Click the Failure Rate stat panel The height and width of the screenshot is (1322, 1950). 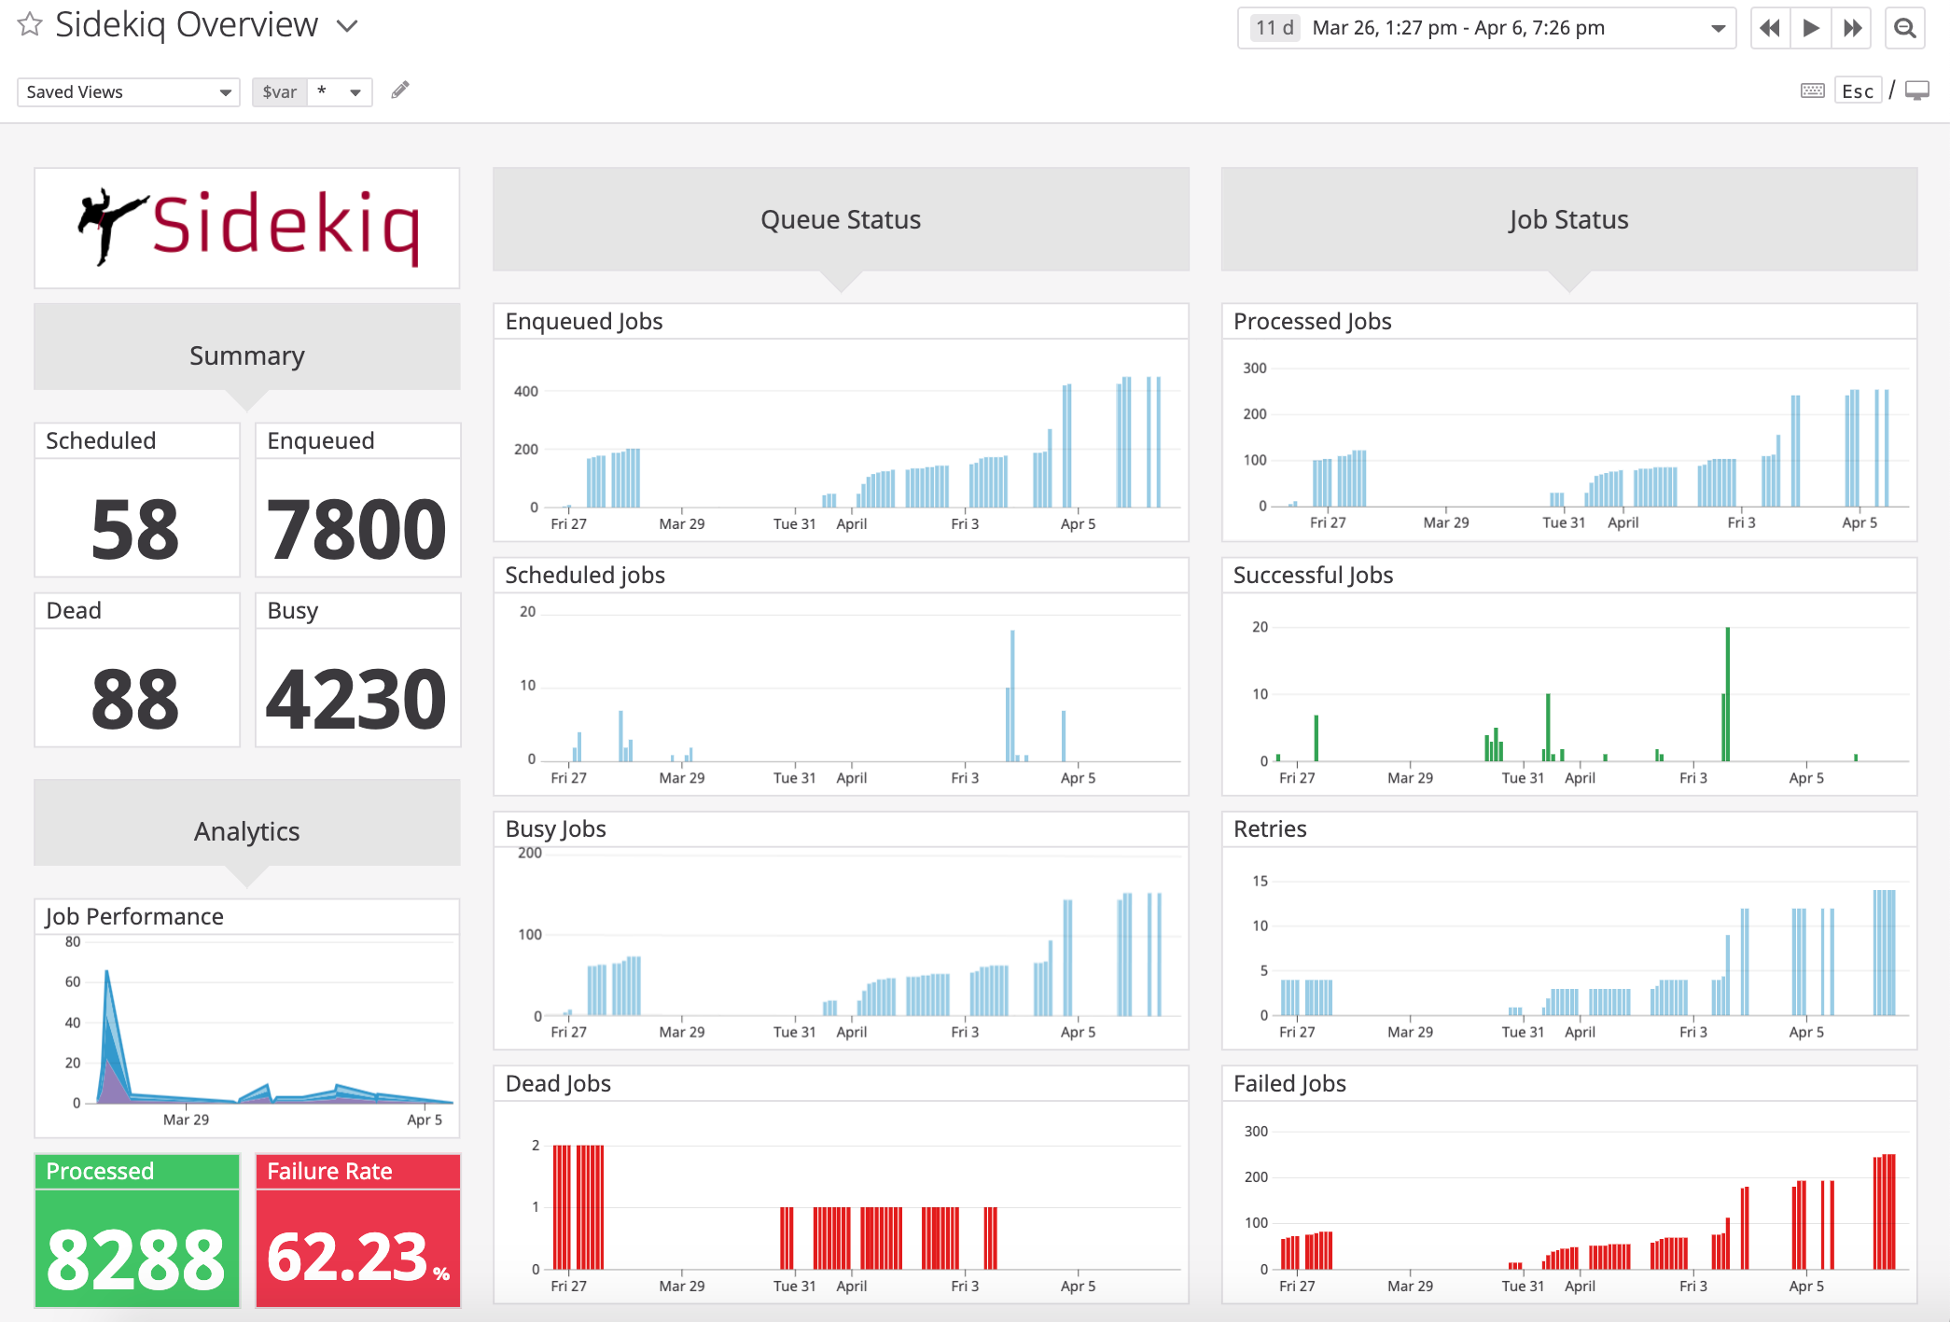click(x=357, y=1230)
